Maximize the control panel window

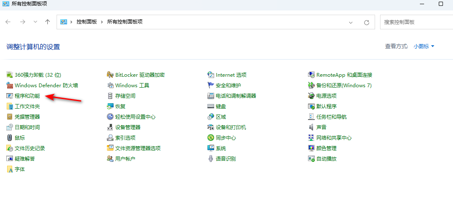coord(440,4)
